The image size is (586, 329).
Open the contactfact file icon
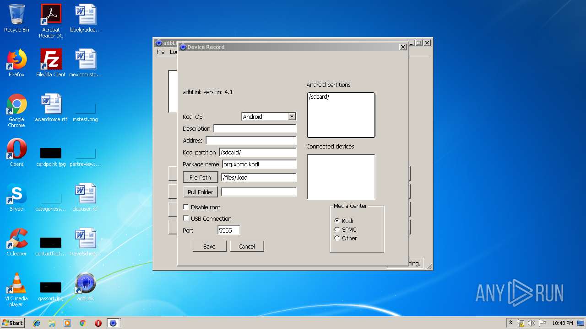(51, 246)
